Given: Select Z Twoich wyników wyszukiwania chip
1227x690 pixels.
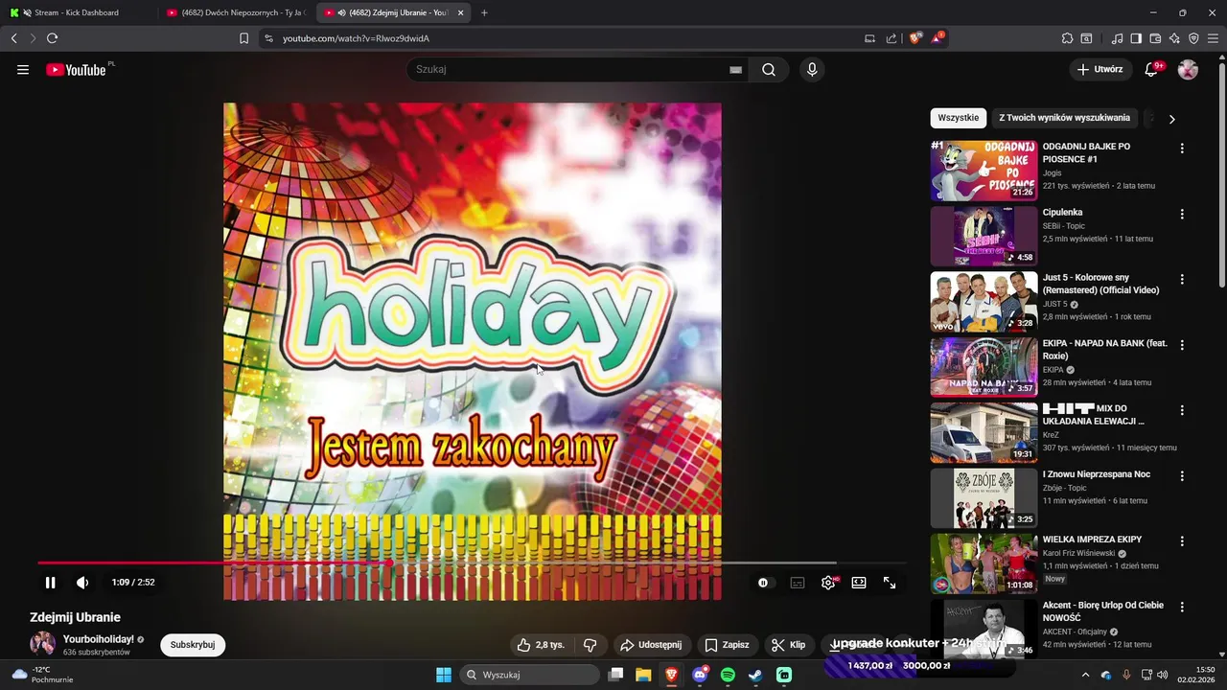Looking at the screenshot, I should (x=1064, y=118).
